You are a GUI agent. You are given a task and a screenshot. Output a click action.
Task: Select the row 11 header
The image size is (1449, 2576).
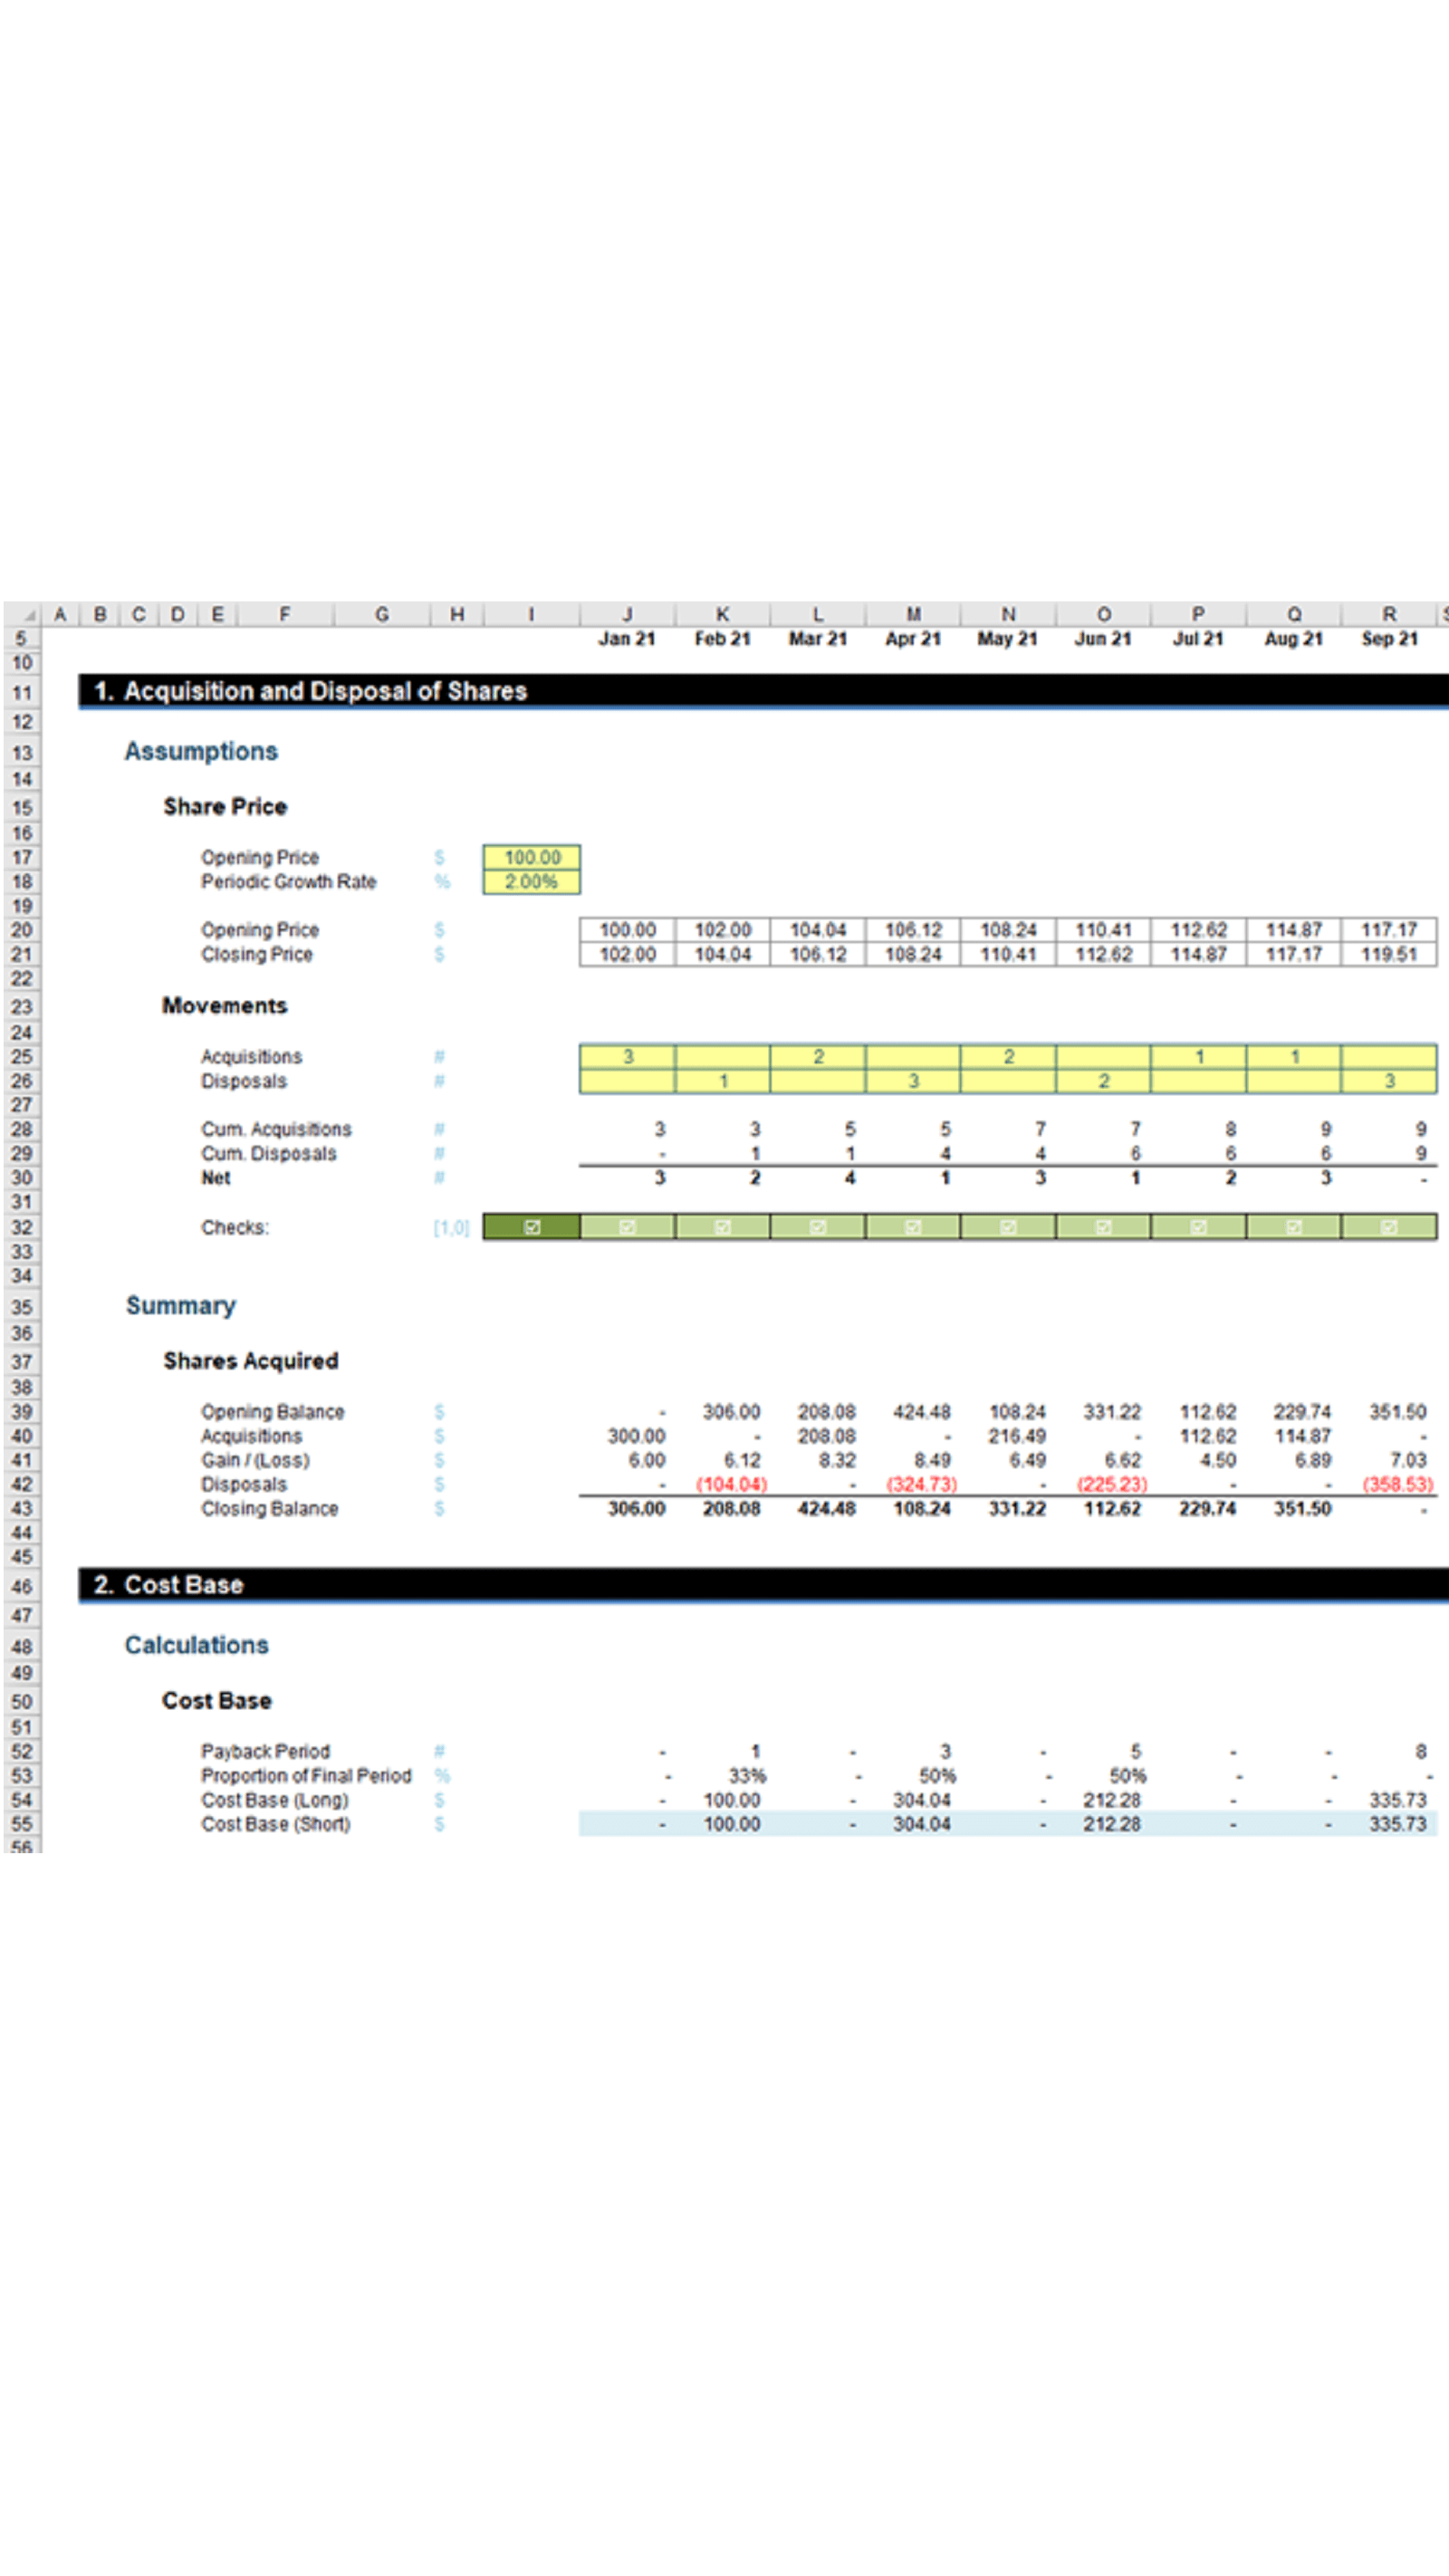click(x=22, y=692)
